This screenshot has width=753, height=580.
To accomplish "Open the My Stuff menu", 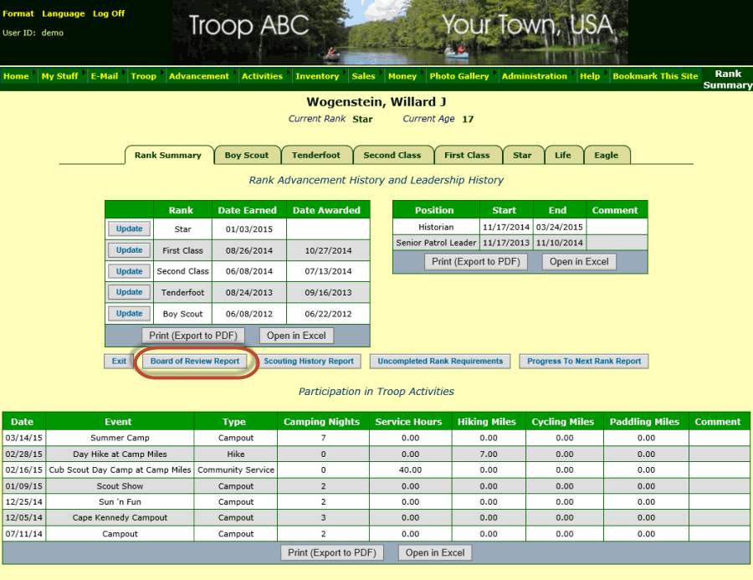I will (x=59, y=76).
